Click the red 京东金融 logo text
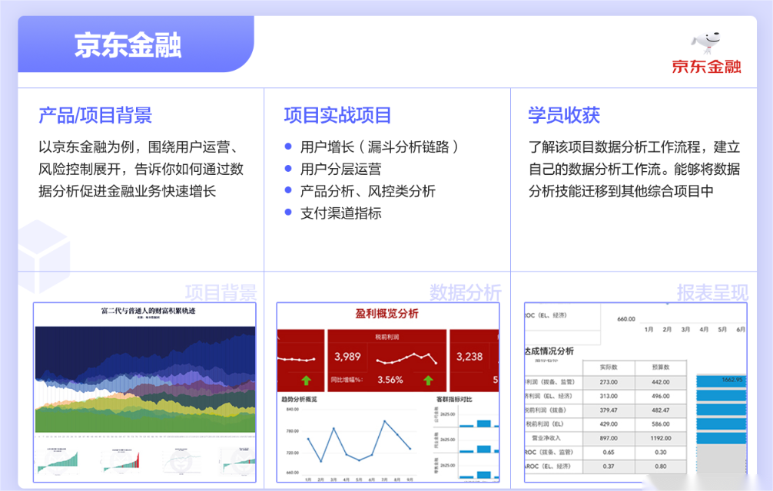The height and width of the screenshot is (491, 773). pyautogui.click(x=706, y=67)
